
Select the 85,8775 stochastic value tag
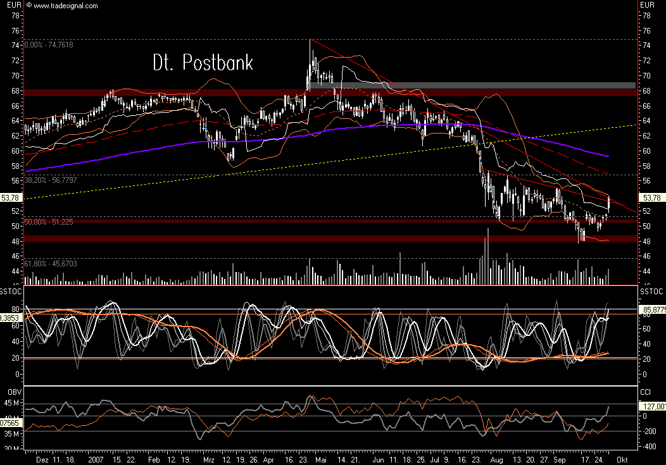click(651, 310)
